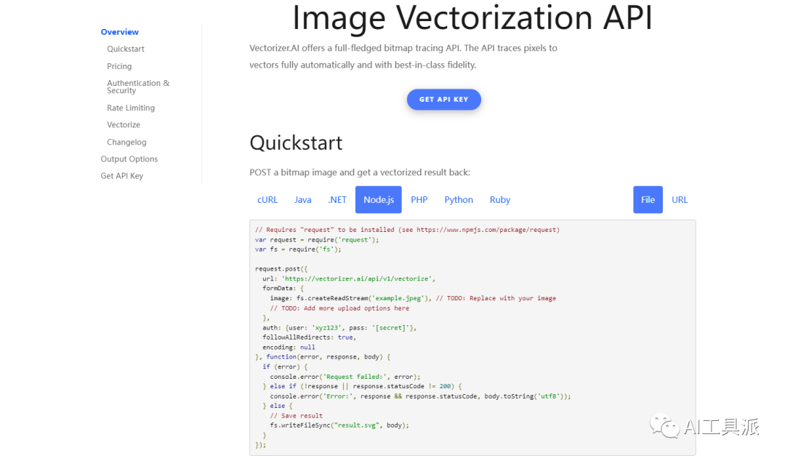The height and width of the screenshot is (461, 785).
Task: Click the WeChat logo watermark icon
Action: click(x=664, y=426)
